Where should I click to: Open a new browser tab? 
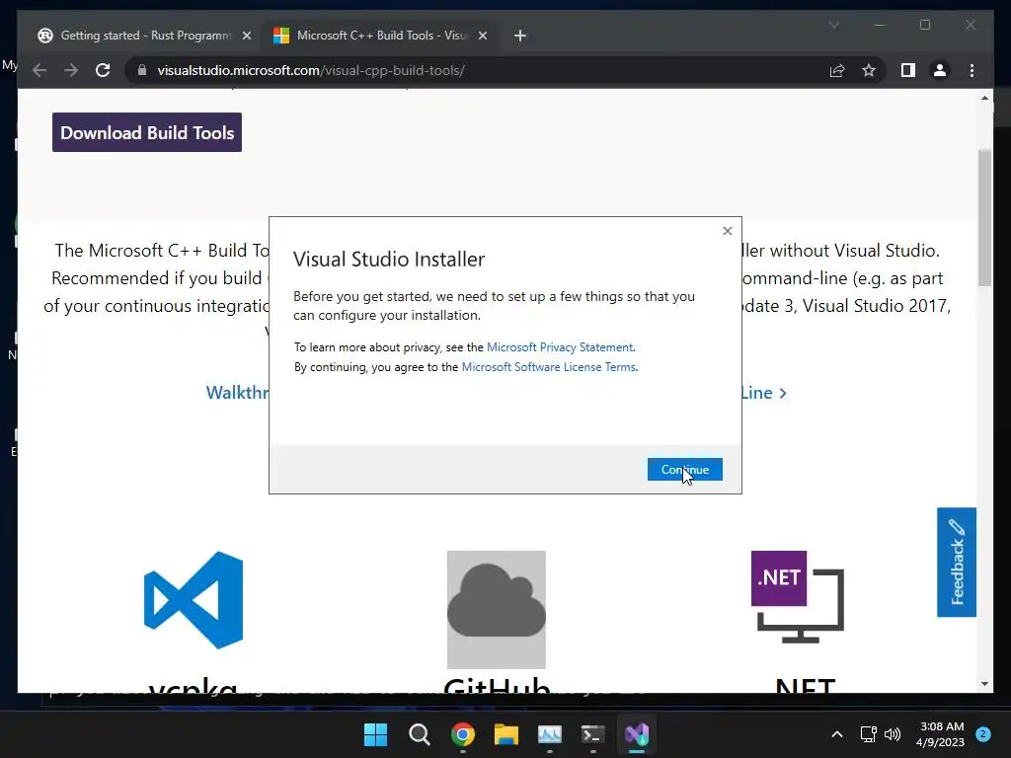tap(520, 36)
